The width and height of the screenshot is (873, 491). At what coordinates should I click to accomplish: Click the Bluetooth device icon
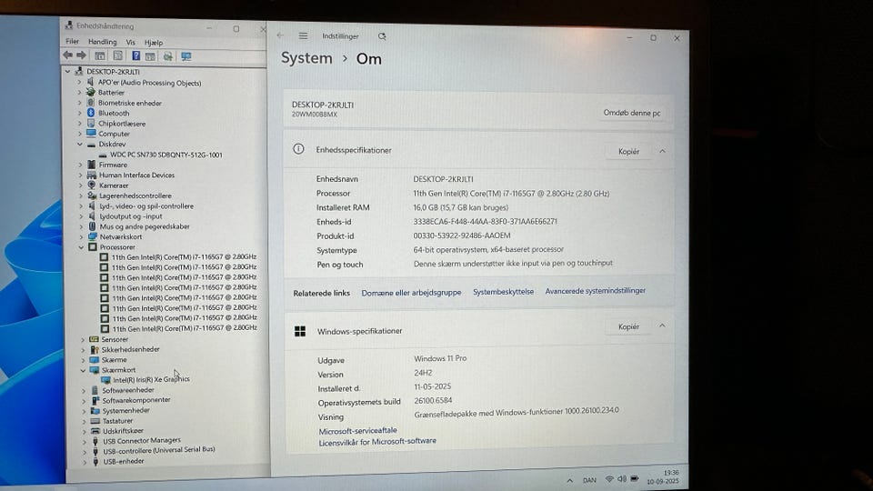pyautogui.click(x=91, y=113)
